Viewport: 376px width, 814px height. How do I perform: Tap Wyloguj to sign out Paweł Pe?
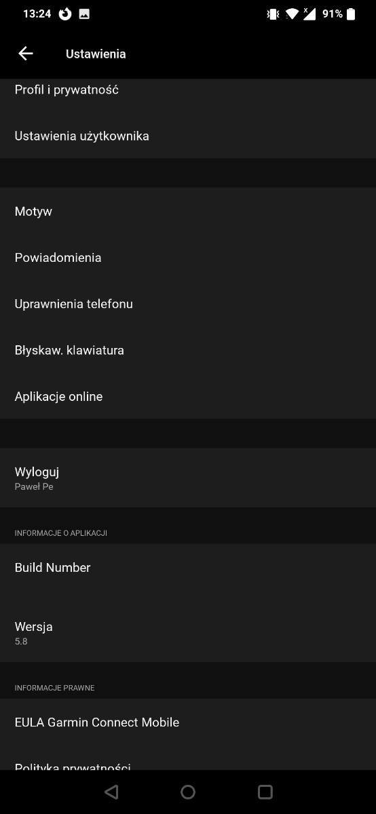pyautogui.click(x=188, y=478)
